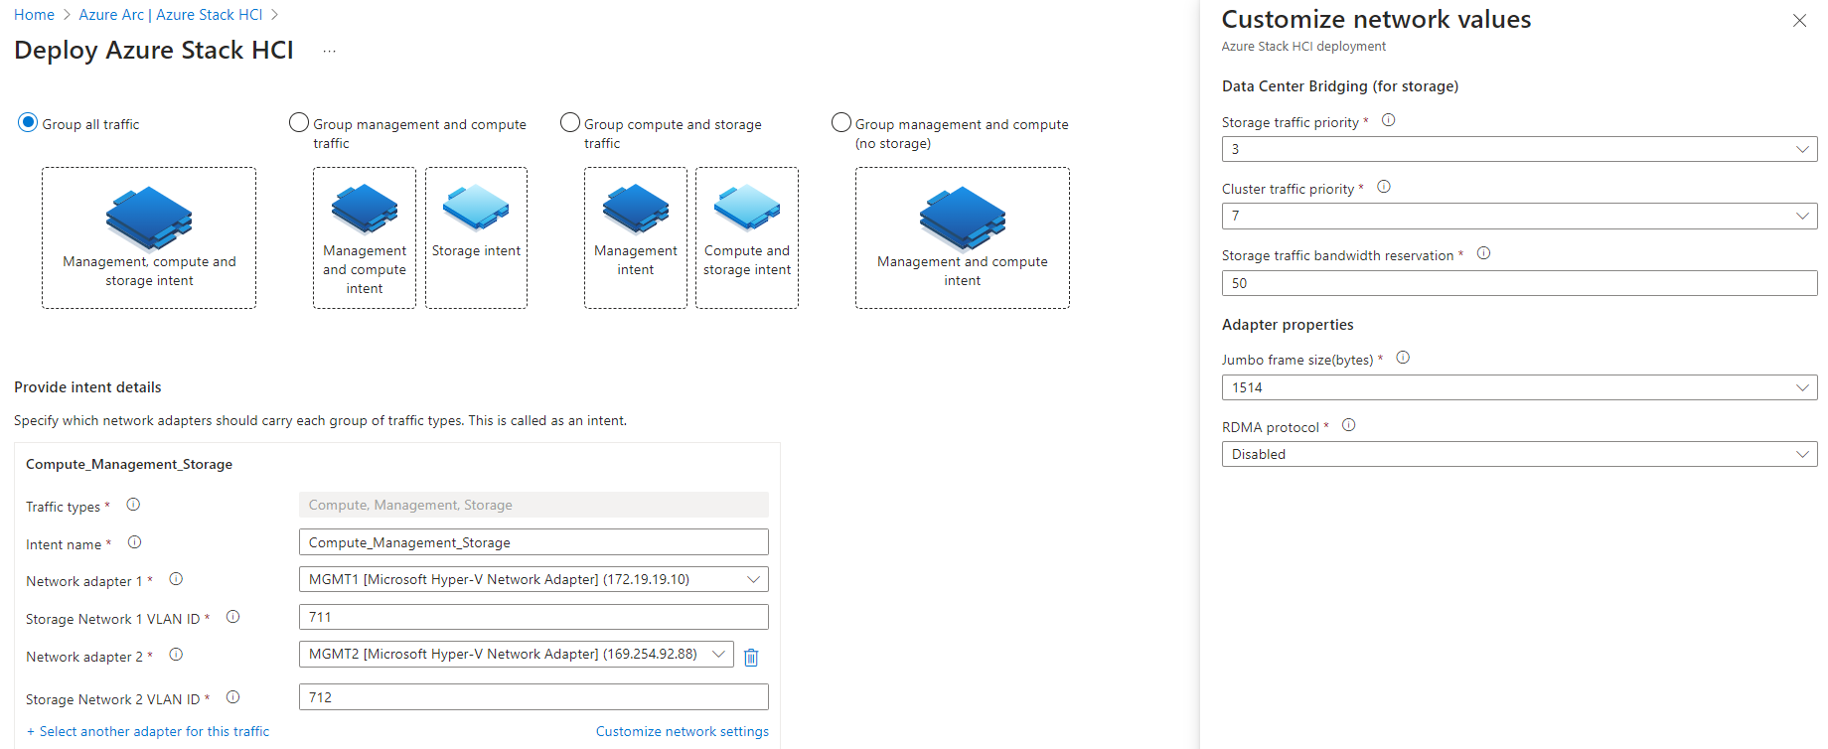Open RDMA protocol dropdown
This screenshot has height=749, width=1828.
tap(1519, 454)
